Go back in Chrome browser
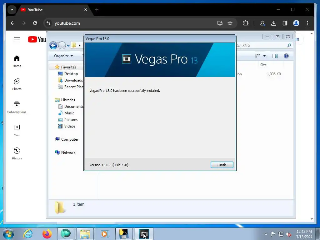This screenshot has height=240, width=320. pos(12,23)
